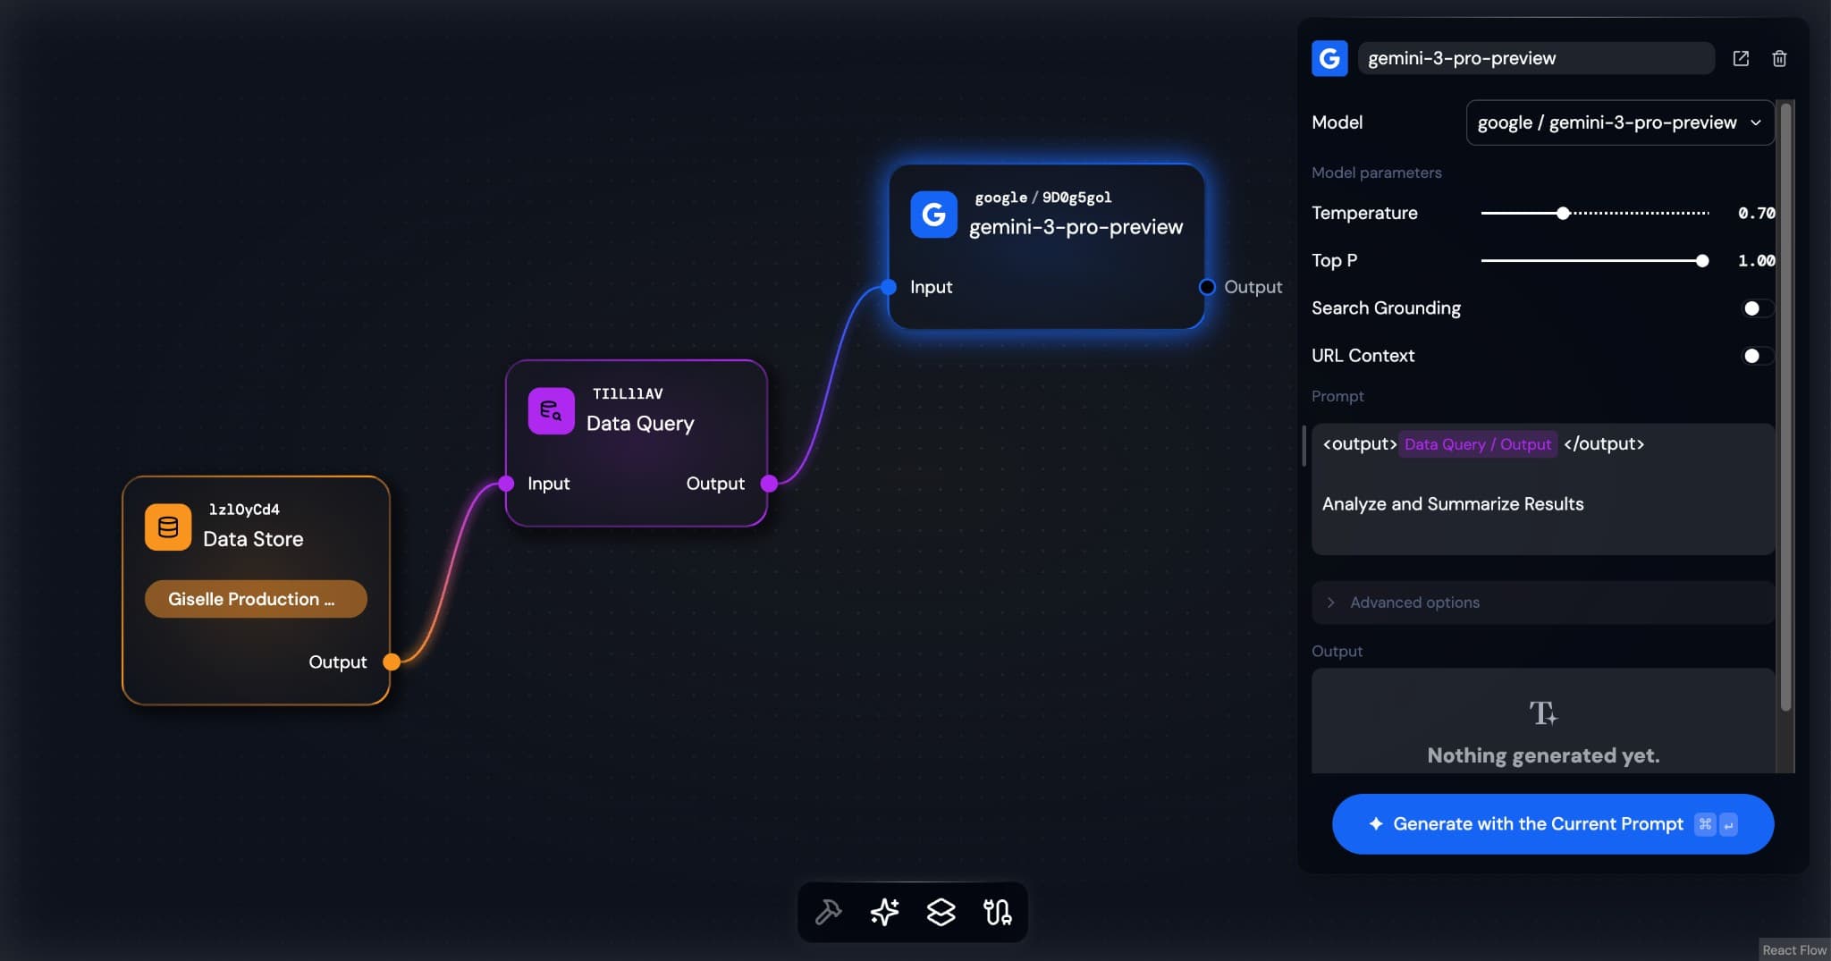Click the Data Query input port
Image resolution: width=1831 pixels, height=961 pixels.
506,484
